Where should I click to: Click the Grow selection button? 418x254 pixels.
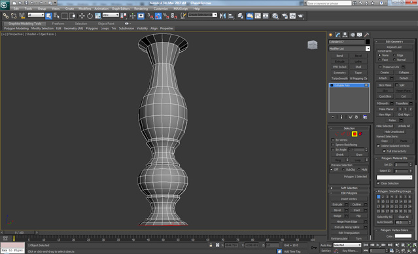359,154
